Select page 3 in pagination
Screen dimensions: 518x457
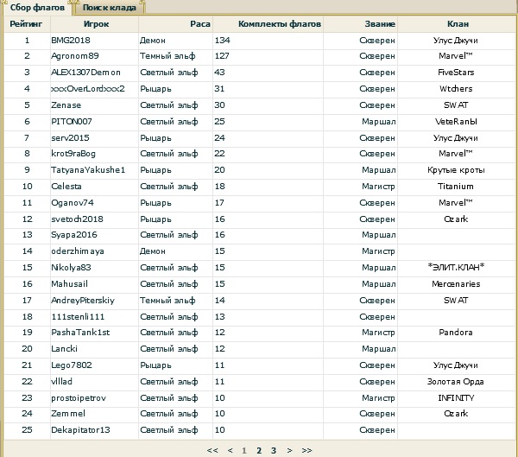(274, 450)
